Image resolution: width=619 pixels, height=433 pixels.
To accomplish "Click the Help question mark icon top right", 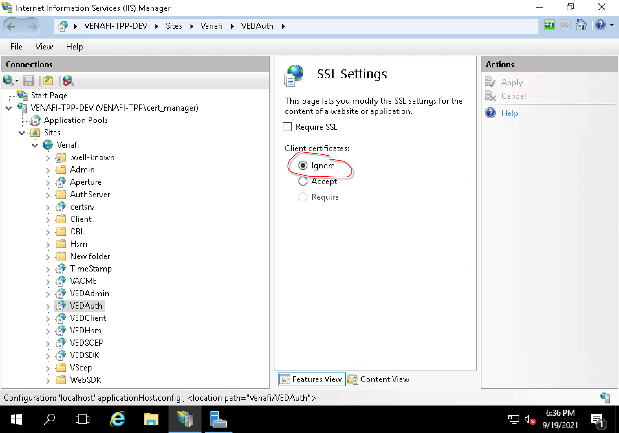I will (x=600, y=25).
